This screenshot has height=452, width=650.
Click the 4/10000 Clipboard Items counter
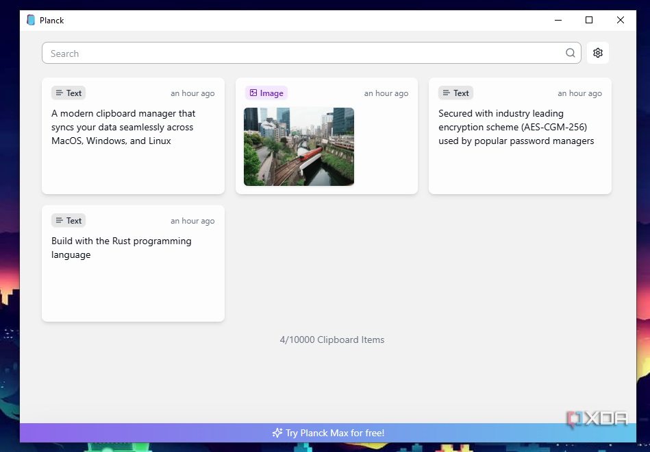coord(332,340)
